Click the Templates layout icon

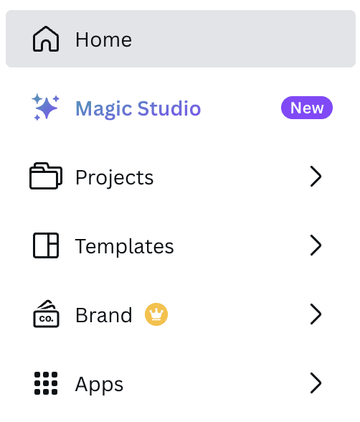(46, 245)
